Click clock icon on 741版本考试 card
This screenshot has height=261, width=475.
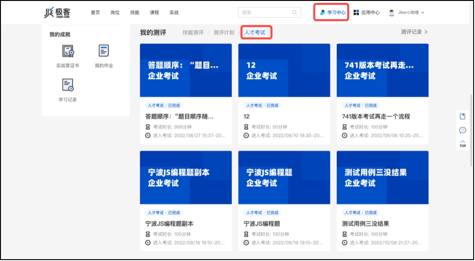pos(345,136)
